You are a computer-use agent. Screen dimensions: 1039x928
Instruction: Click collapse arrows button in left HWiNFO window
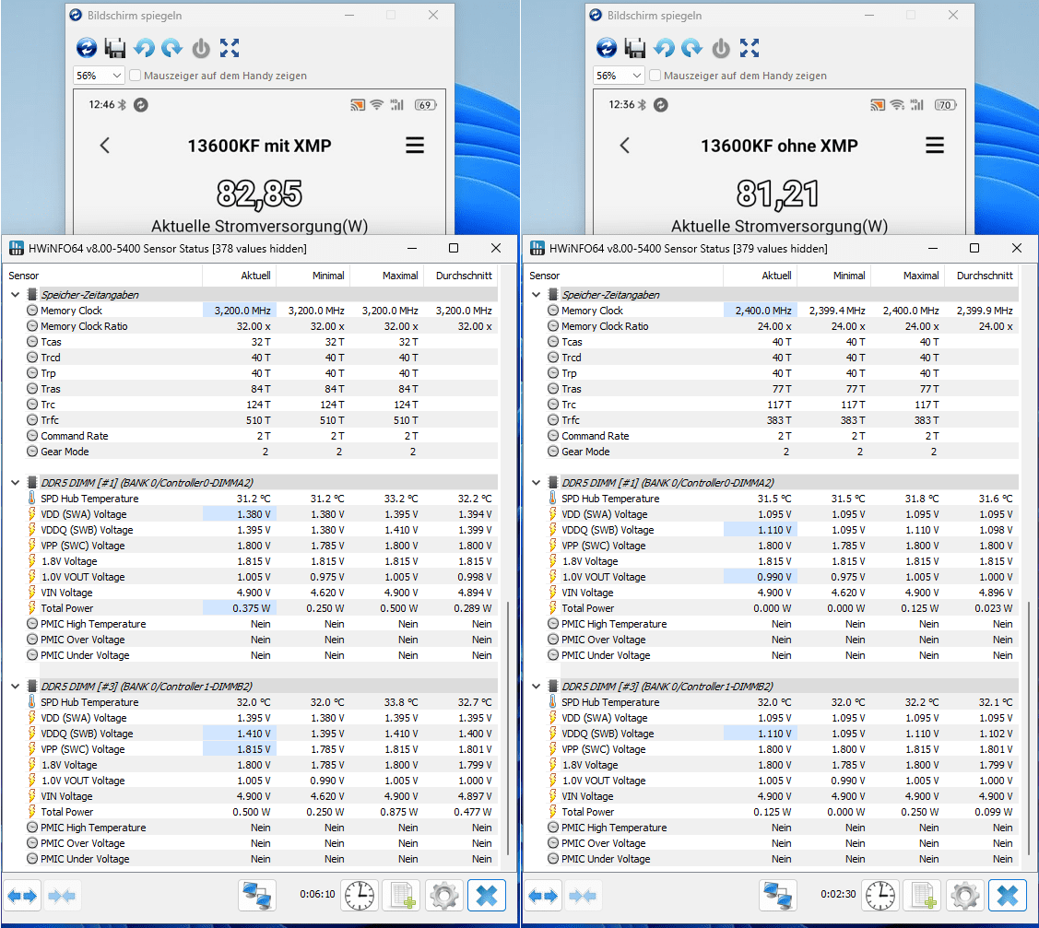coord(63,896)
